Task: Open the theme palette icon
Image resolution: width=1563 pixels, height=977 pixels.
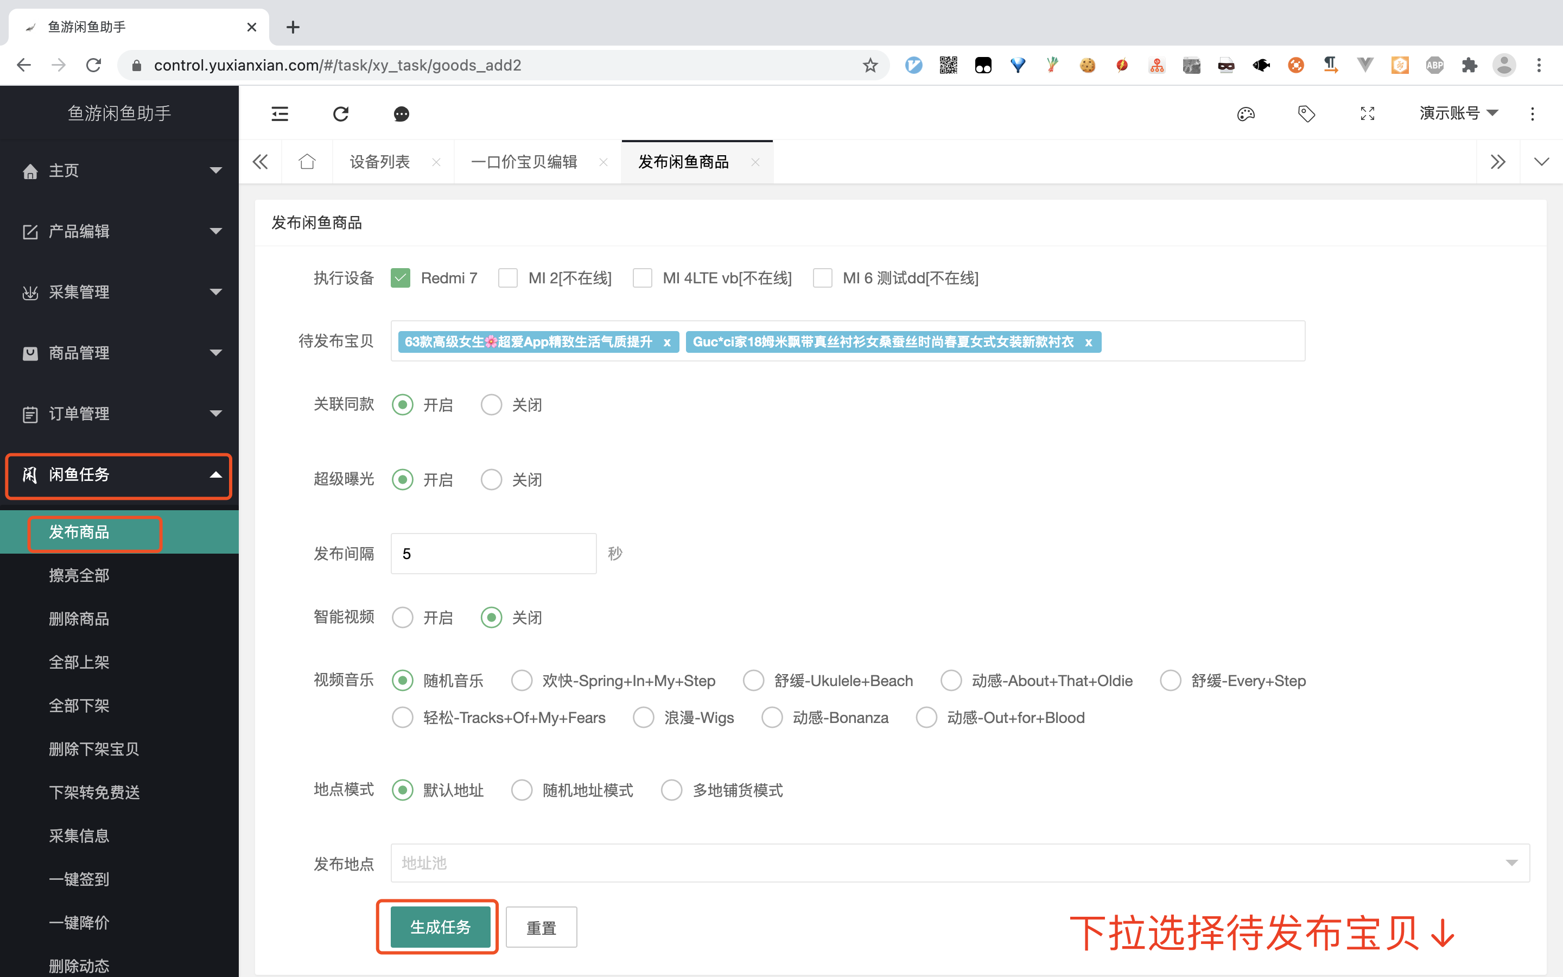Action: coord(1245,114)
